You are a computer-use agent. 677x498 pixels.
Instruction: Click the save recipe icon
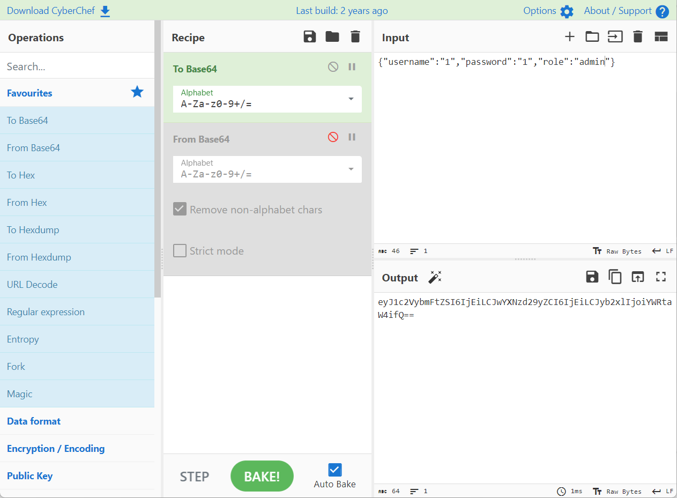(x=309, y=37)
